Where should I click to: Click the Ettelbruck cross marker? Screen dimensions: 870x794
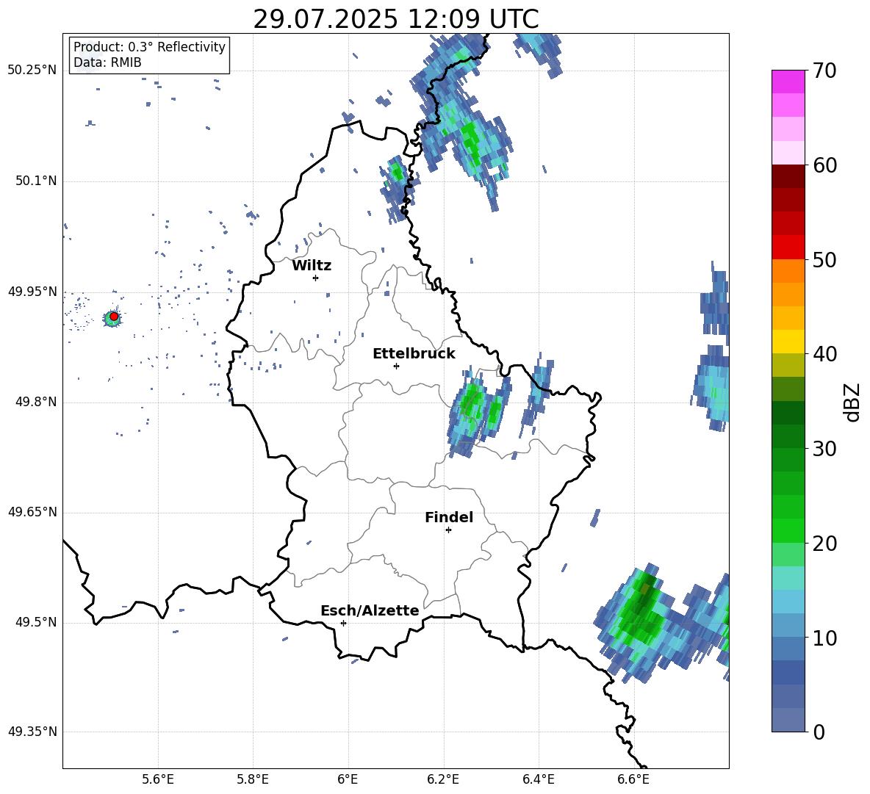[x=396, y=366]
